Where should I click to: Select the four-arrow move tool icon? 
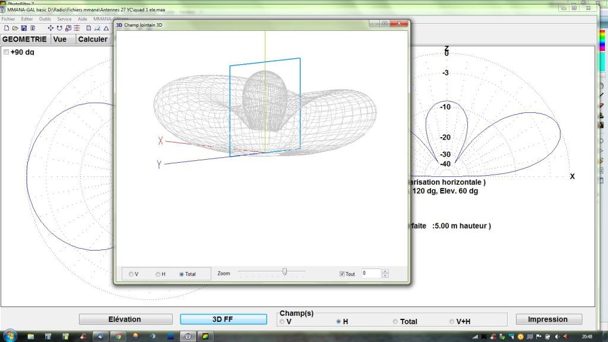[50, 28]
